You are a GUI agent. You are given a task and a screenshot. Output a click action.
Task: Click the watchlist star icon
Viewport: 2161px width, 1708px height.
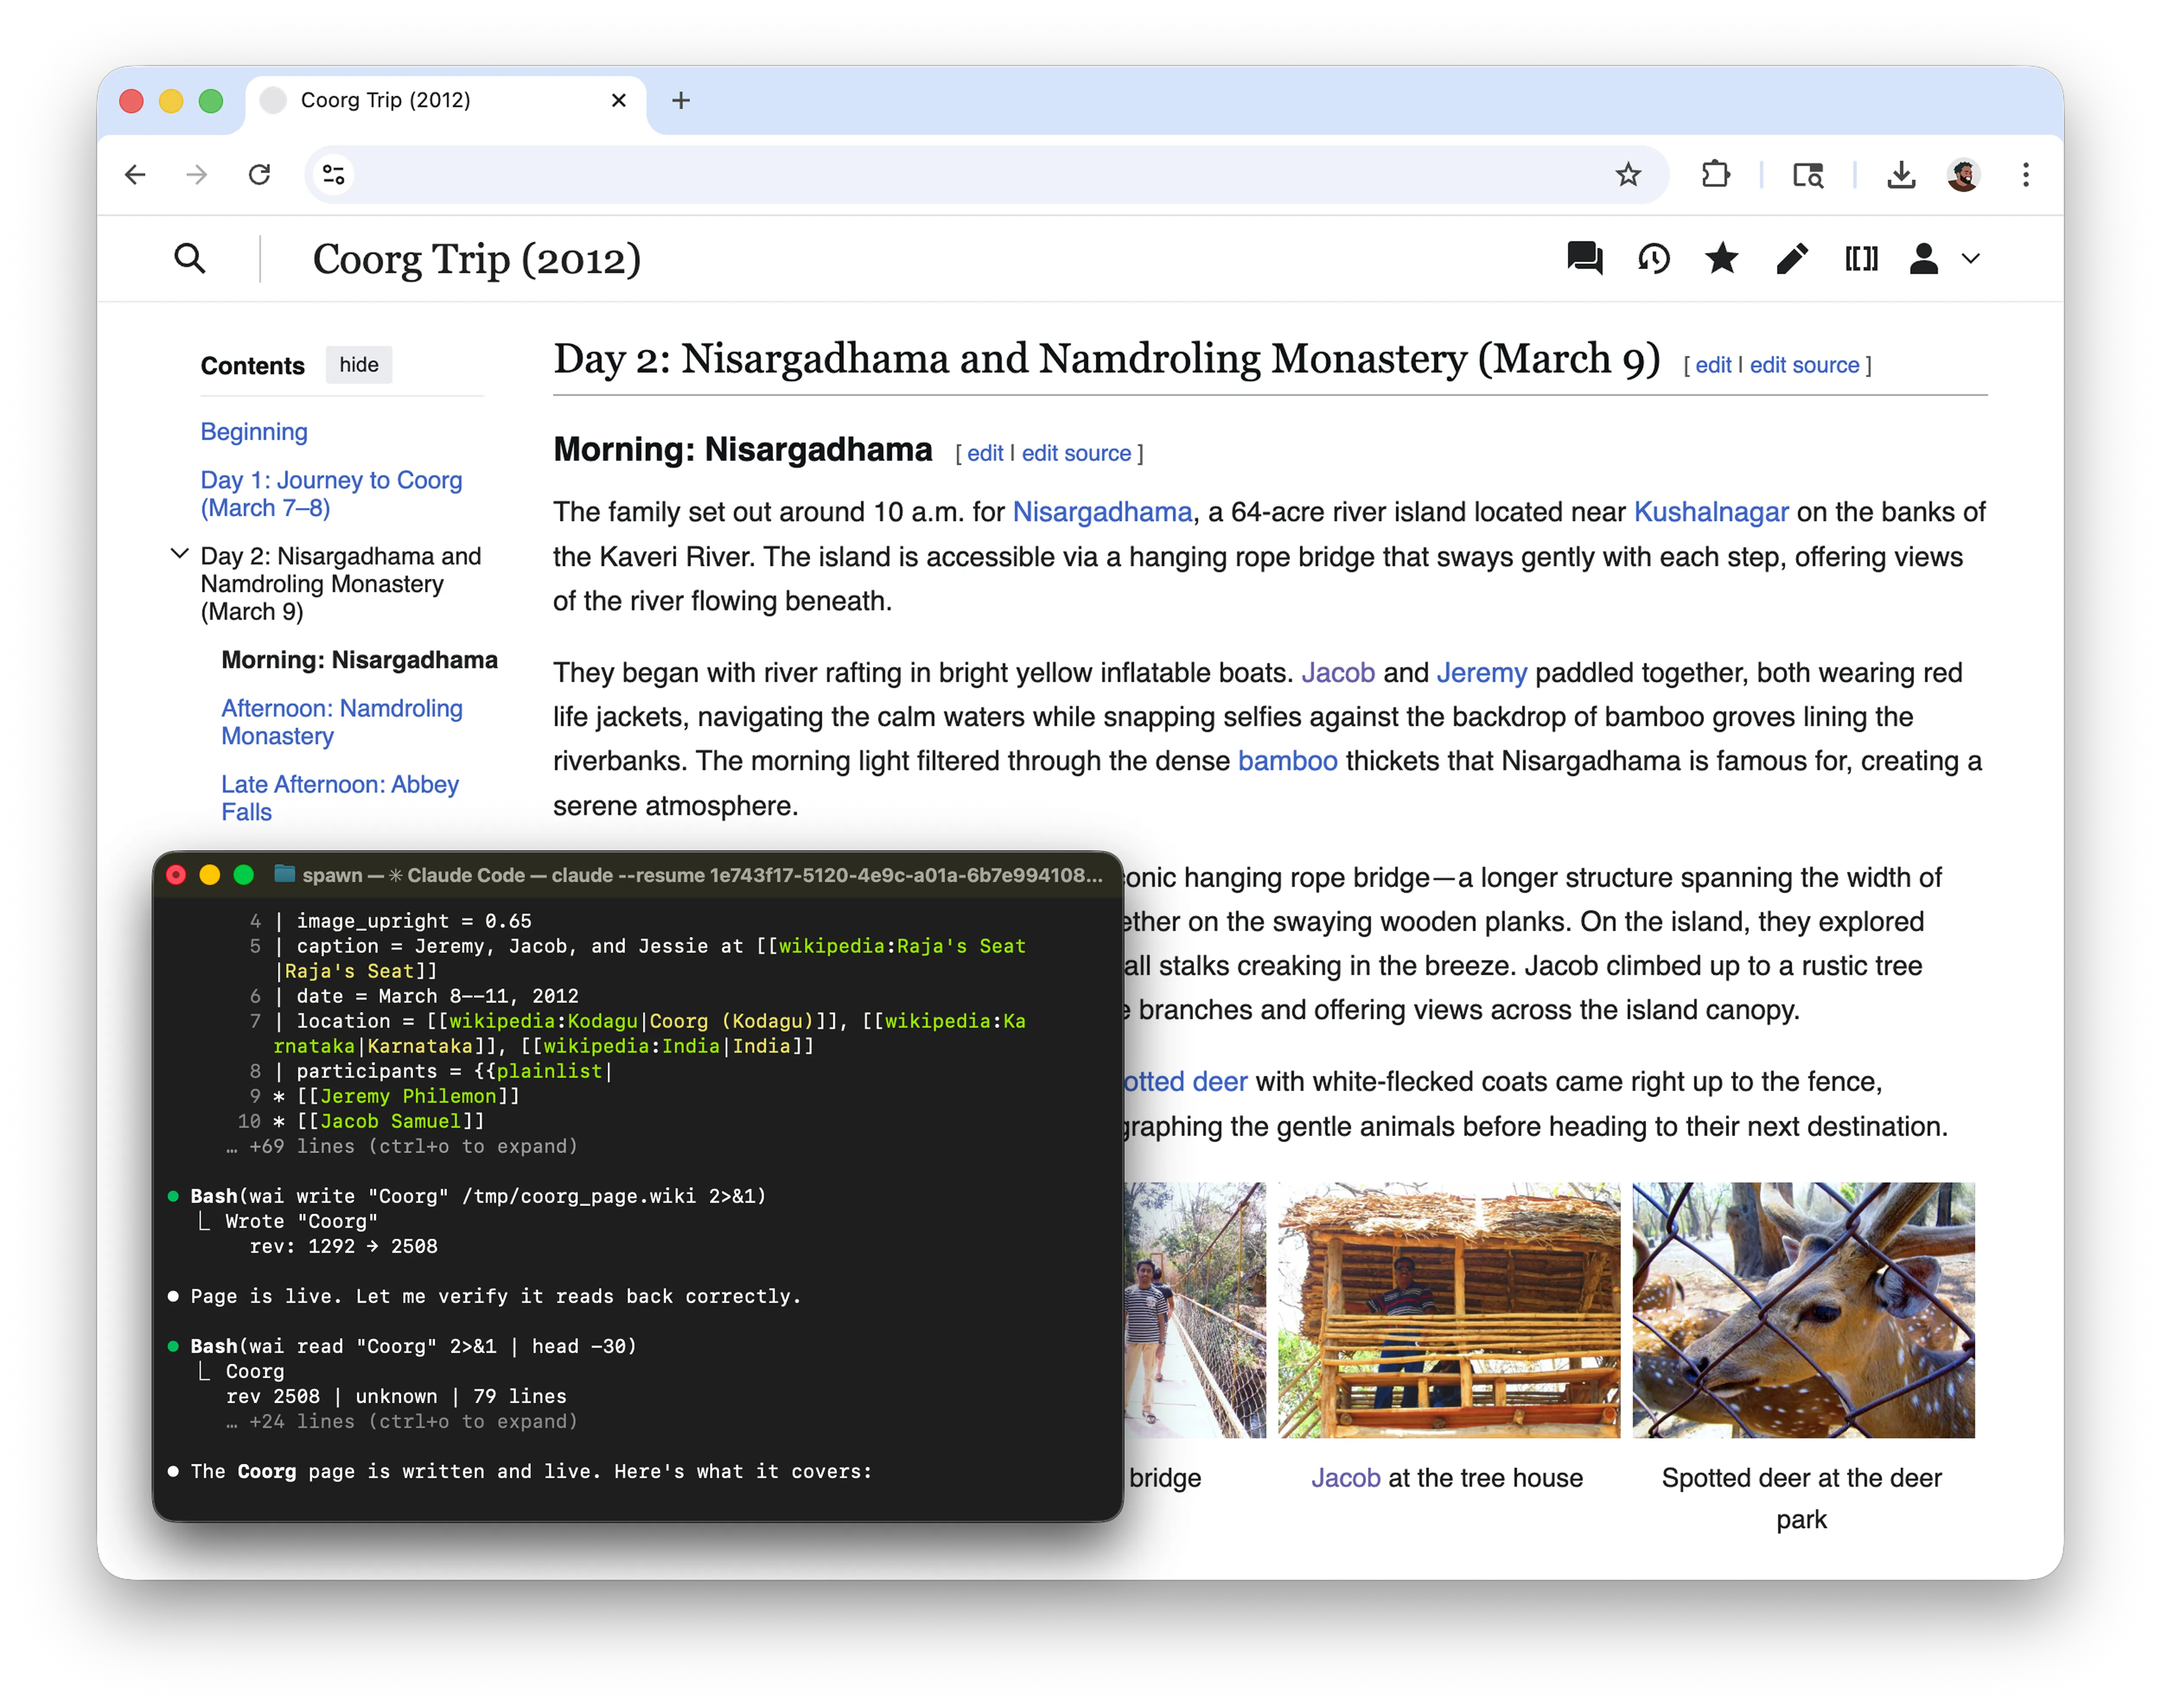(1721, 259)
